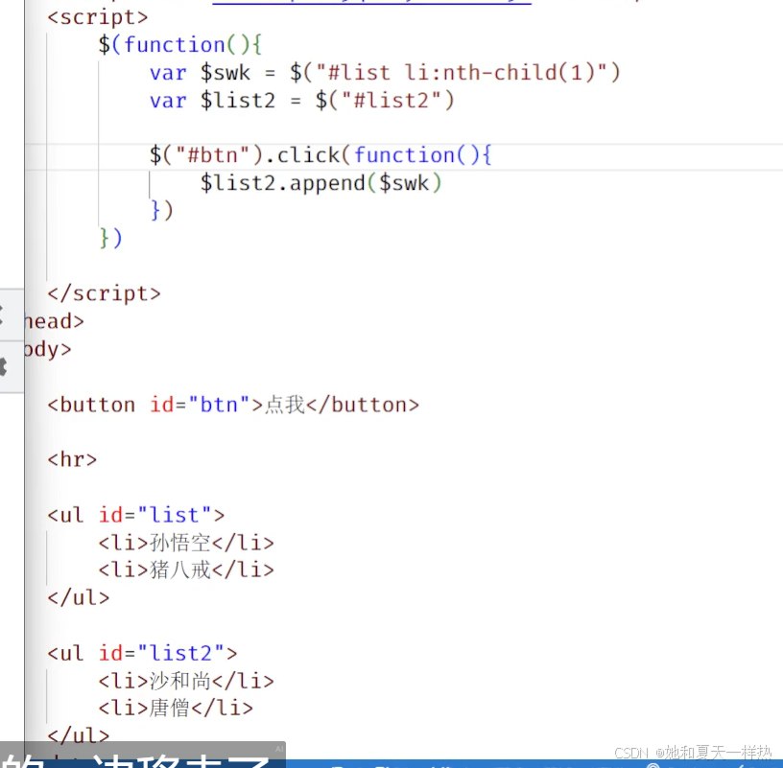Click the $swk variable declaration name
The width and height of the screenshot is (783, 768).
point(225,73)
